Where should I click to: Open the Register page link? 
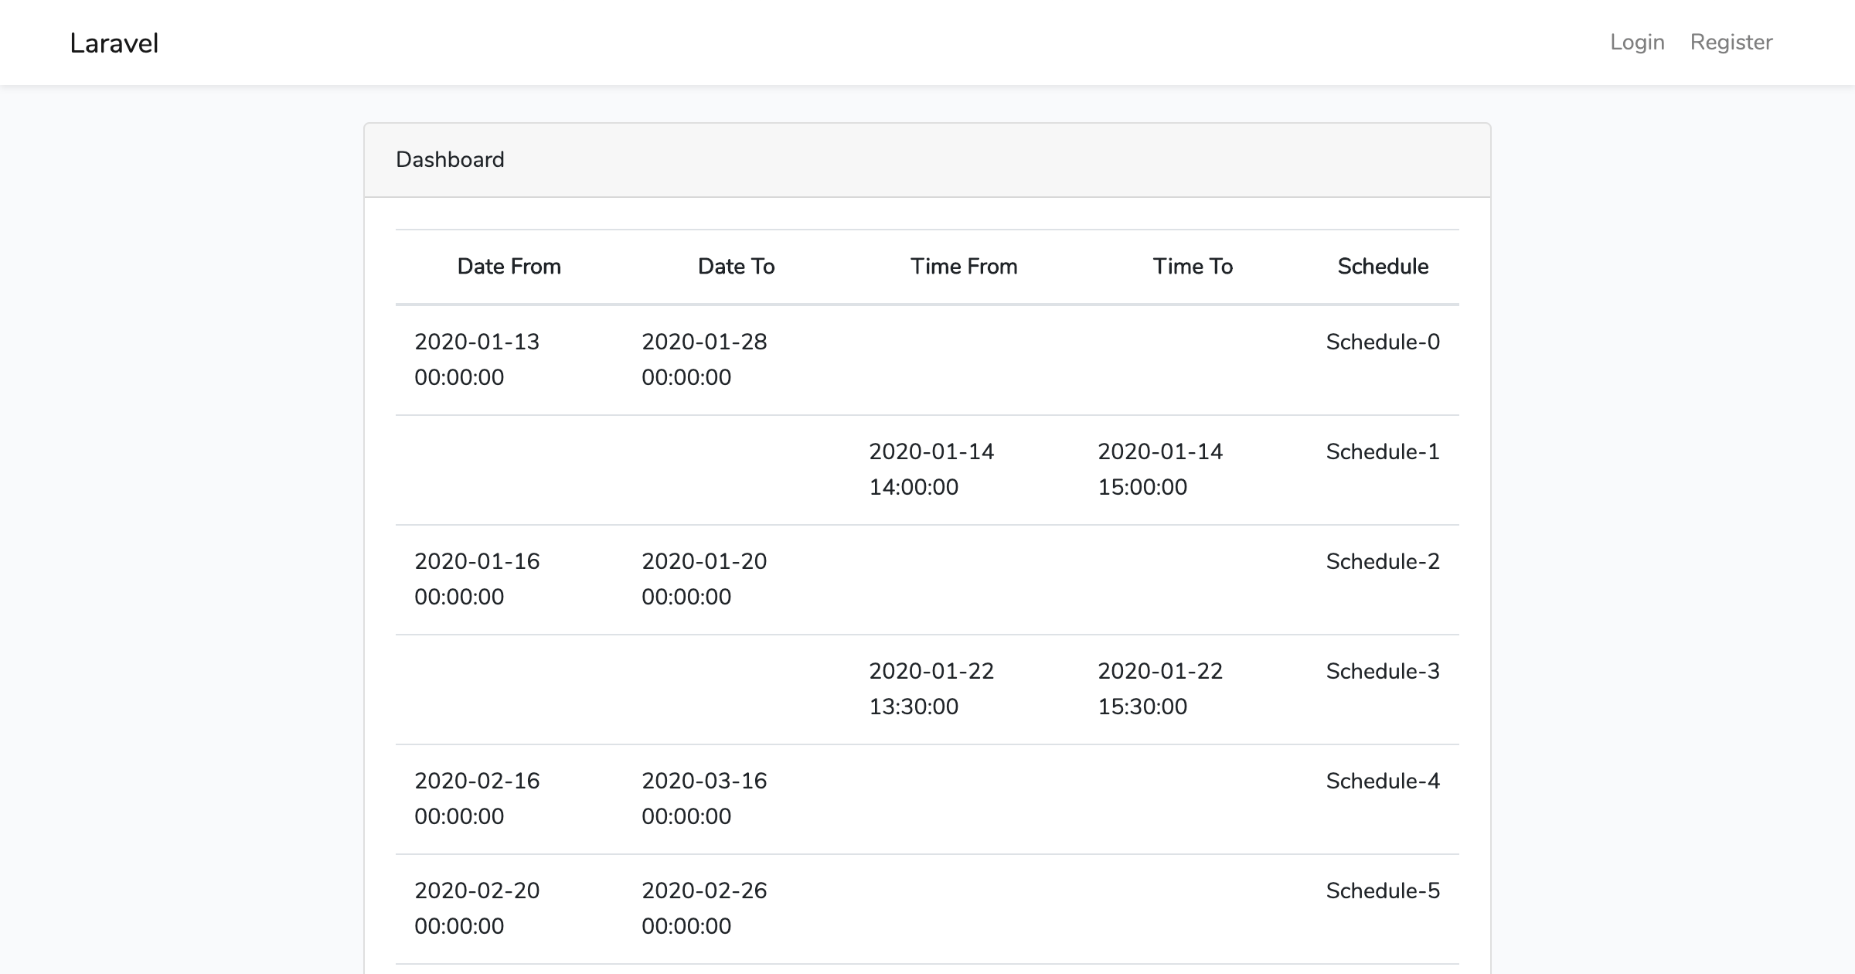point(1731,42)
